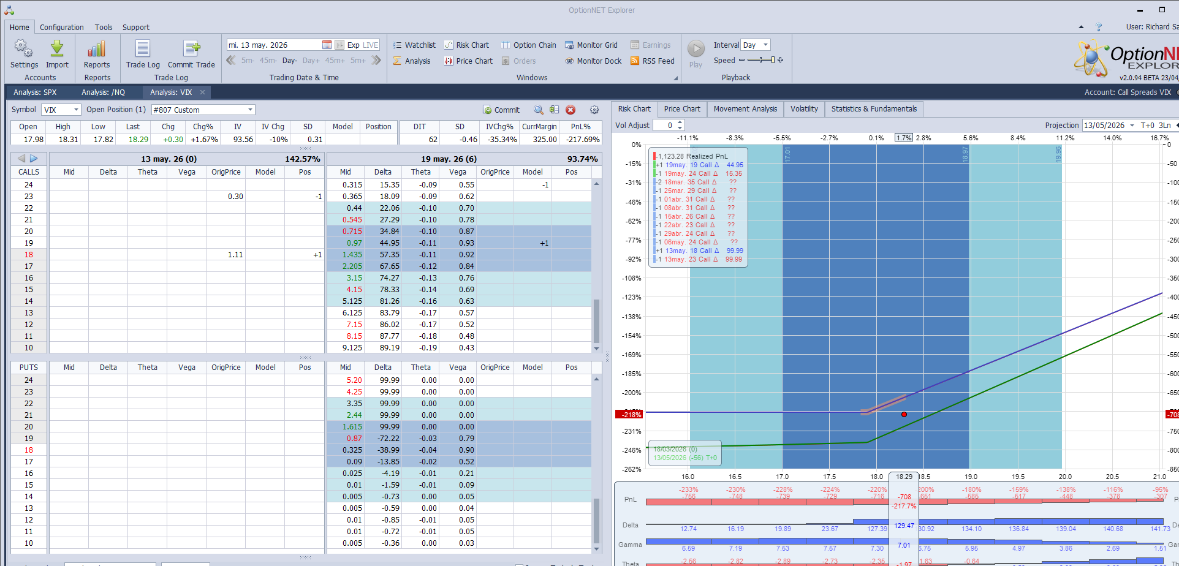Collapse the ribbon with up arrow

pyautogui.click(x=1081, y=27)
